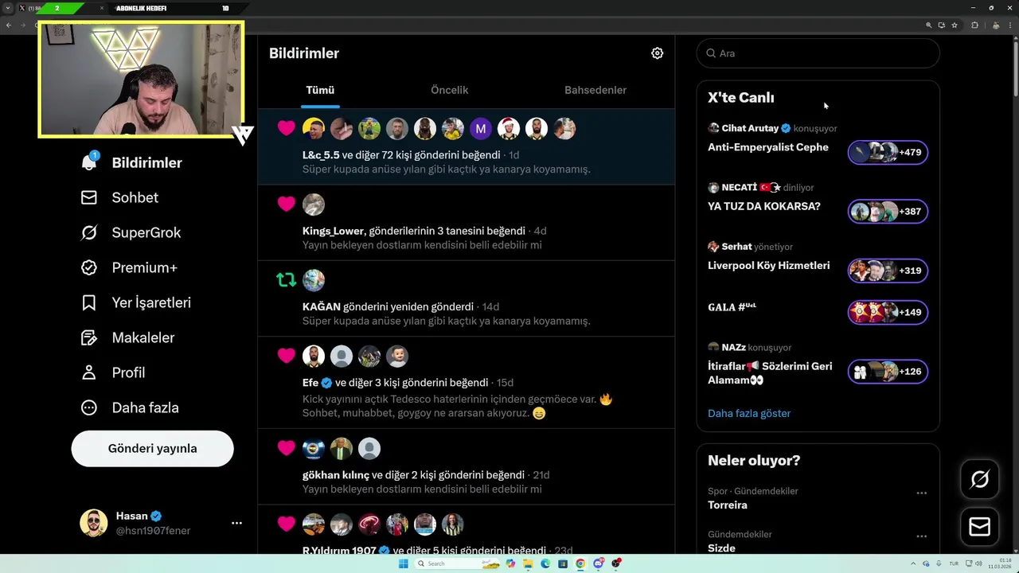Open the Sizde trending topic
This screenshot has width=1019, height=573.
pos(721,548)
